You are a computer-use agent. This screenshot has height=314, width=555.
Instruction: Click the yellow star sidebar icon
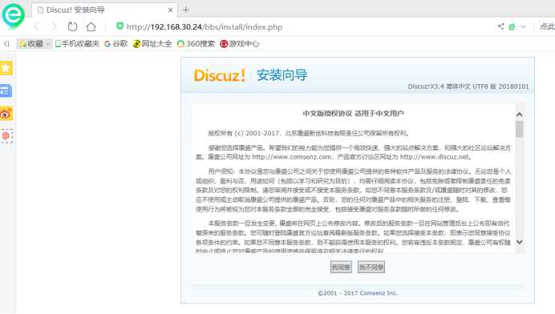(6, 68)
